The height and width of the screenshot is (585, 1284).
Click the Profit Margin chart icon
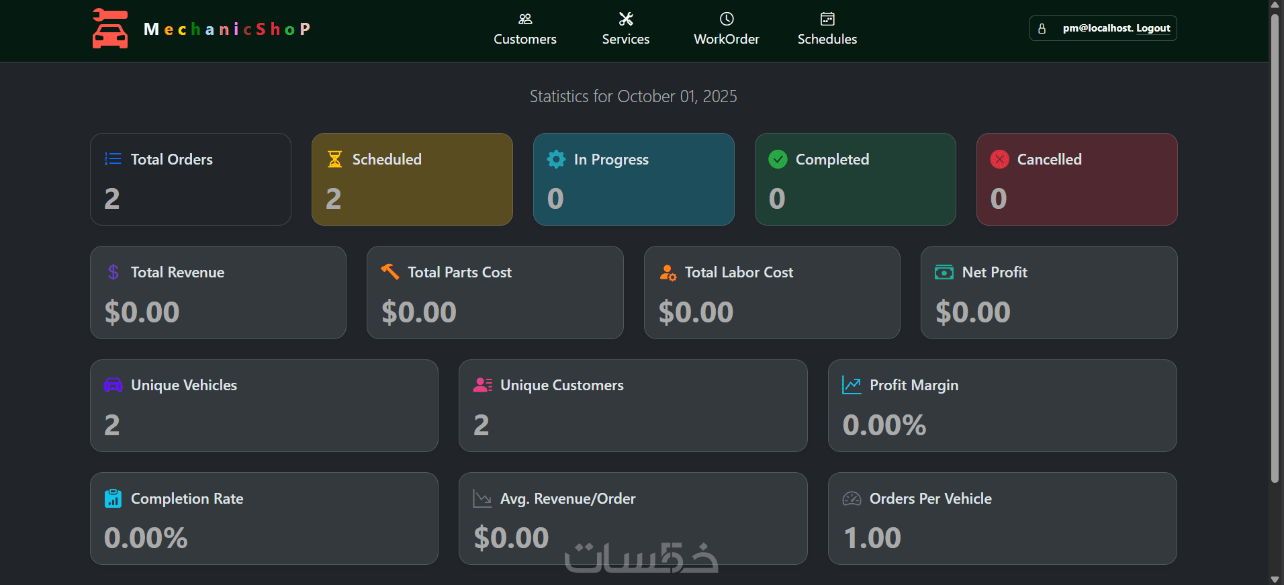(852, 385)
